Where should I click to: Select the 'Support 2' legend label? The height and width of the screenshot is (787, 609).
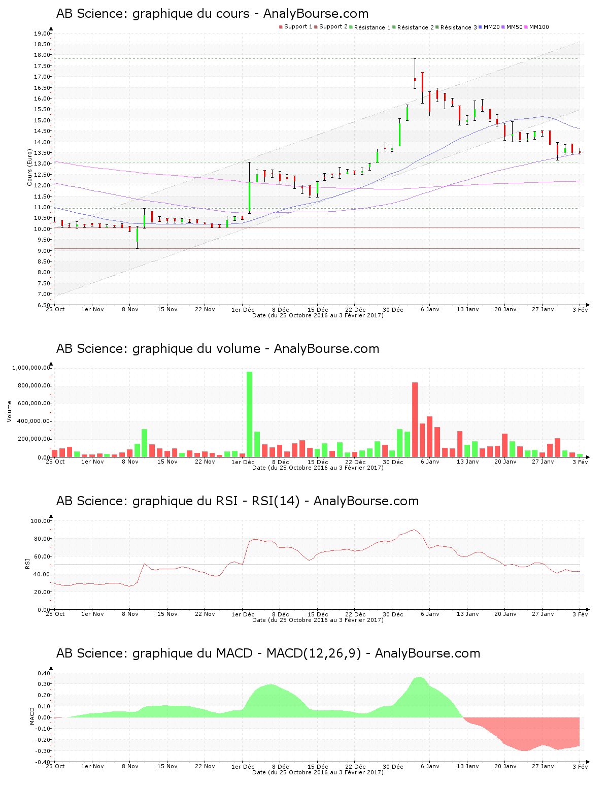click(333, 27)
